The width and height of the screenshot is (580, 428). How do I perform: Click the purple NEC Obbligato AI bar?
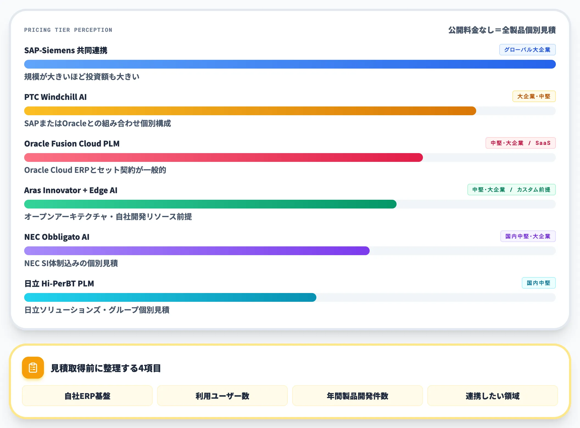[x=197, y=251]
